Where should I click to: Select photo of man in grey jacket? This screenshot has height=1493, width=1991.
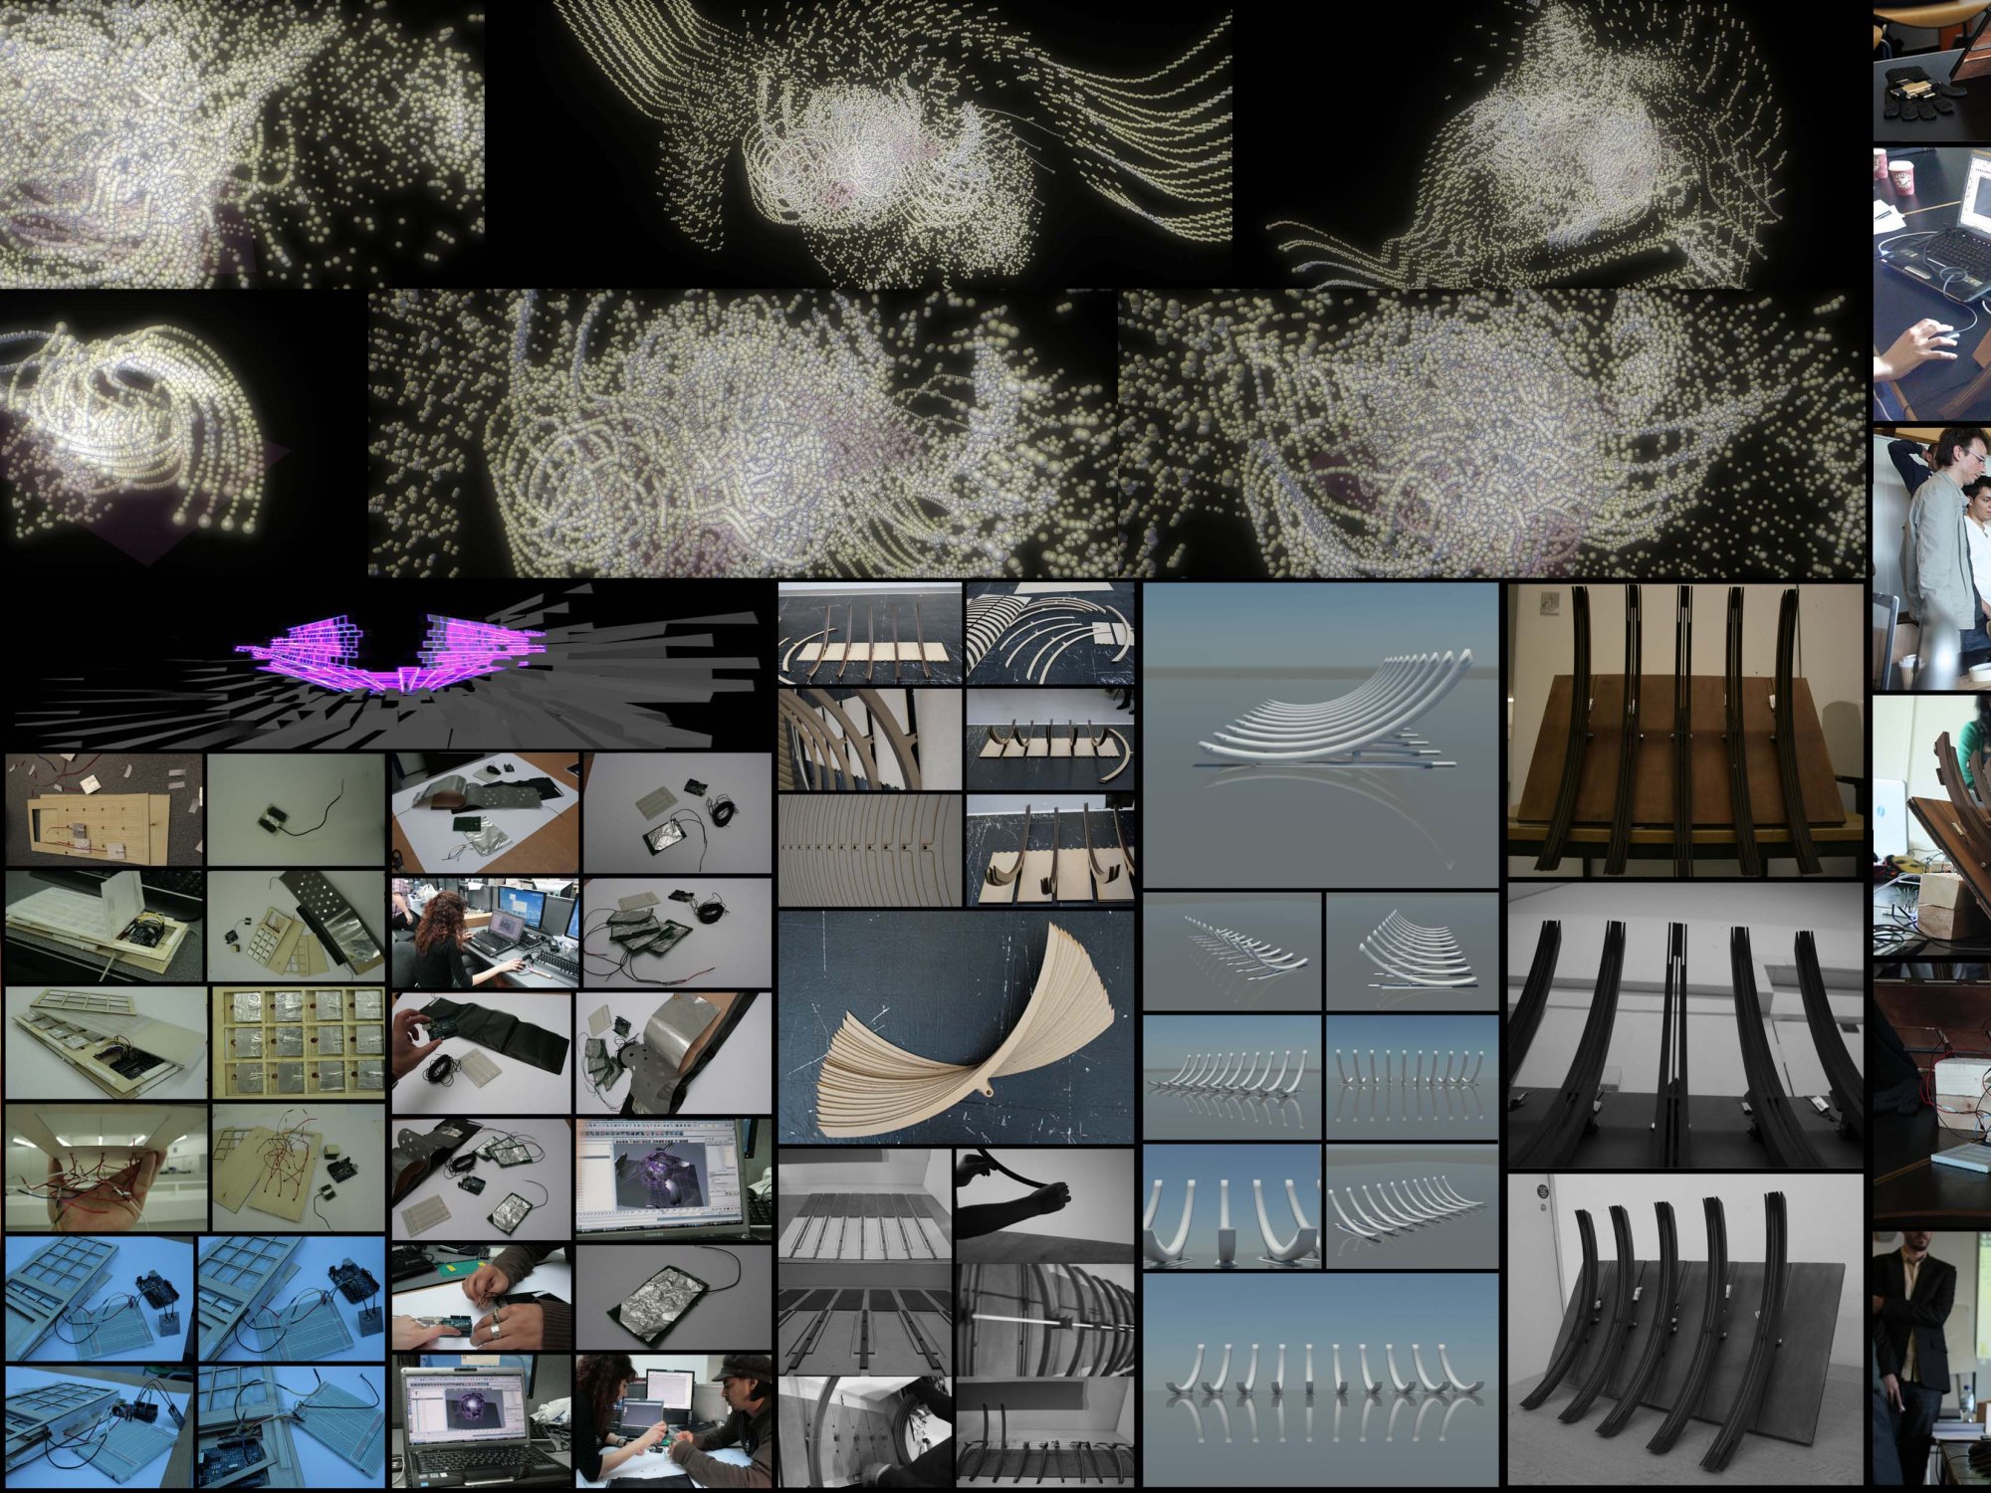pos(1931,557)
